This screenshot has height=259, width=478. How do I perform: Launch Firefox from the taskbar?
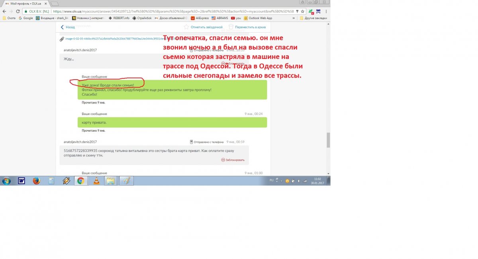click(x=36, y=181)
